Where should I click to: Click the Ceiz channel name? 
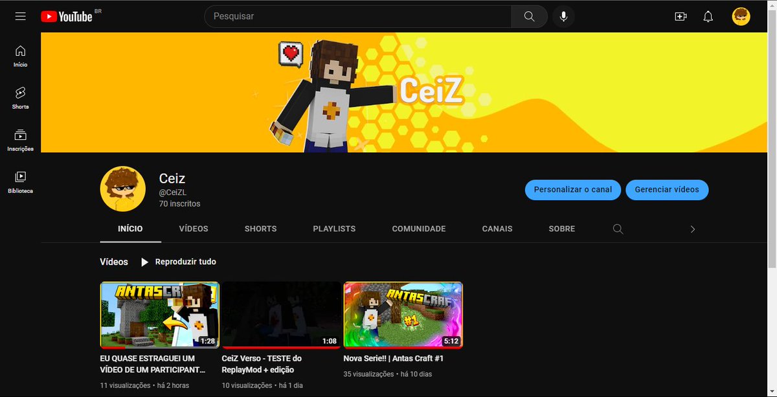[172, 178]
